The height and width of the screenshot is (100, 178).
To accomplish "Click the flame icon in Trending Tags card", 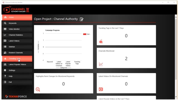I will pos(101,41).
